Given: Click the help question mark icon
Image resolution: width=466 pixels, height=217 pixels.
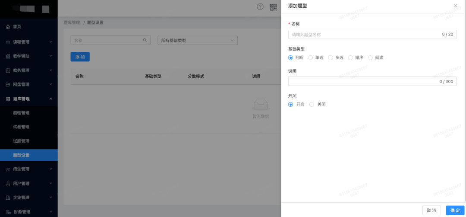Looking at the screenshot, I should coord(260,6).
